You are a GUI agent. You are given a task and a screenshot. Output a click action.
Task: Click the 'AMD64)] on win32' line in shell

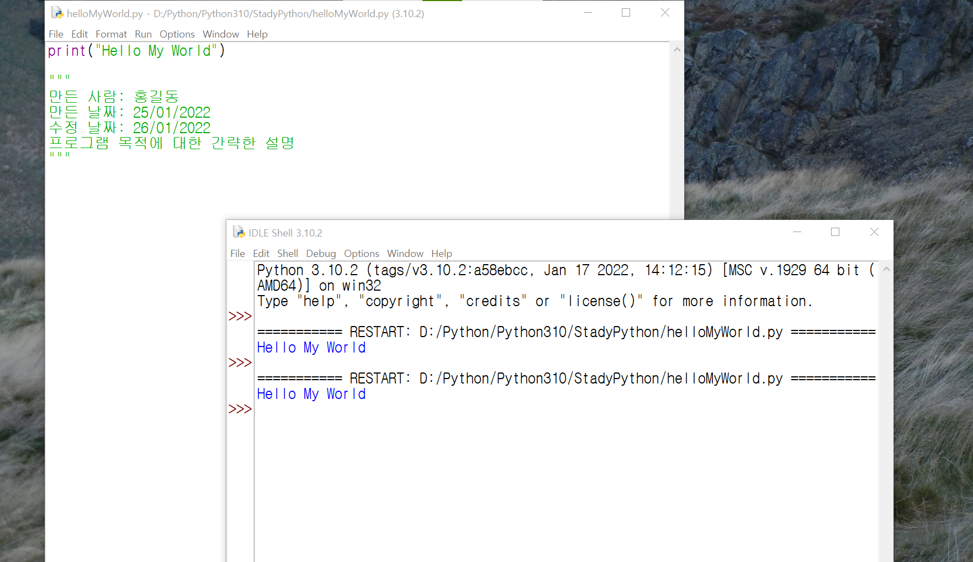tap(319, 286)
